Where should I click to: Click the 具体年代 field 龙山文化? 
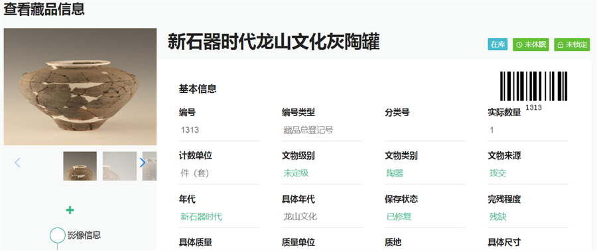pos(322,217)
